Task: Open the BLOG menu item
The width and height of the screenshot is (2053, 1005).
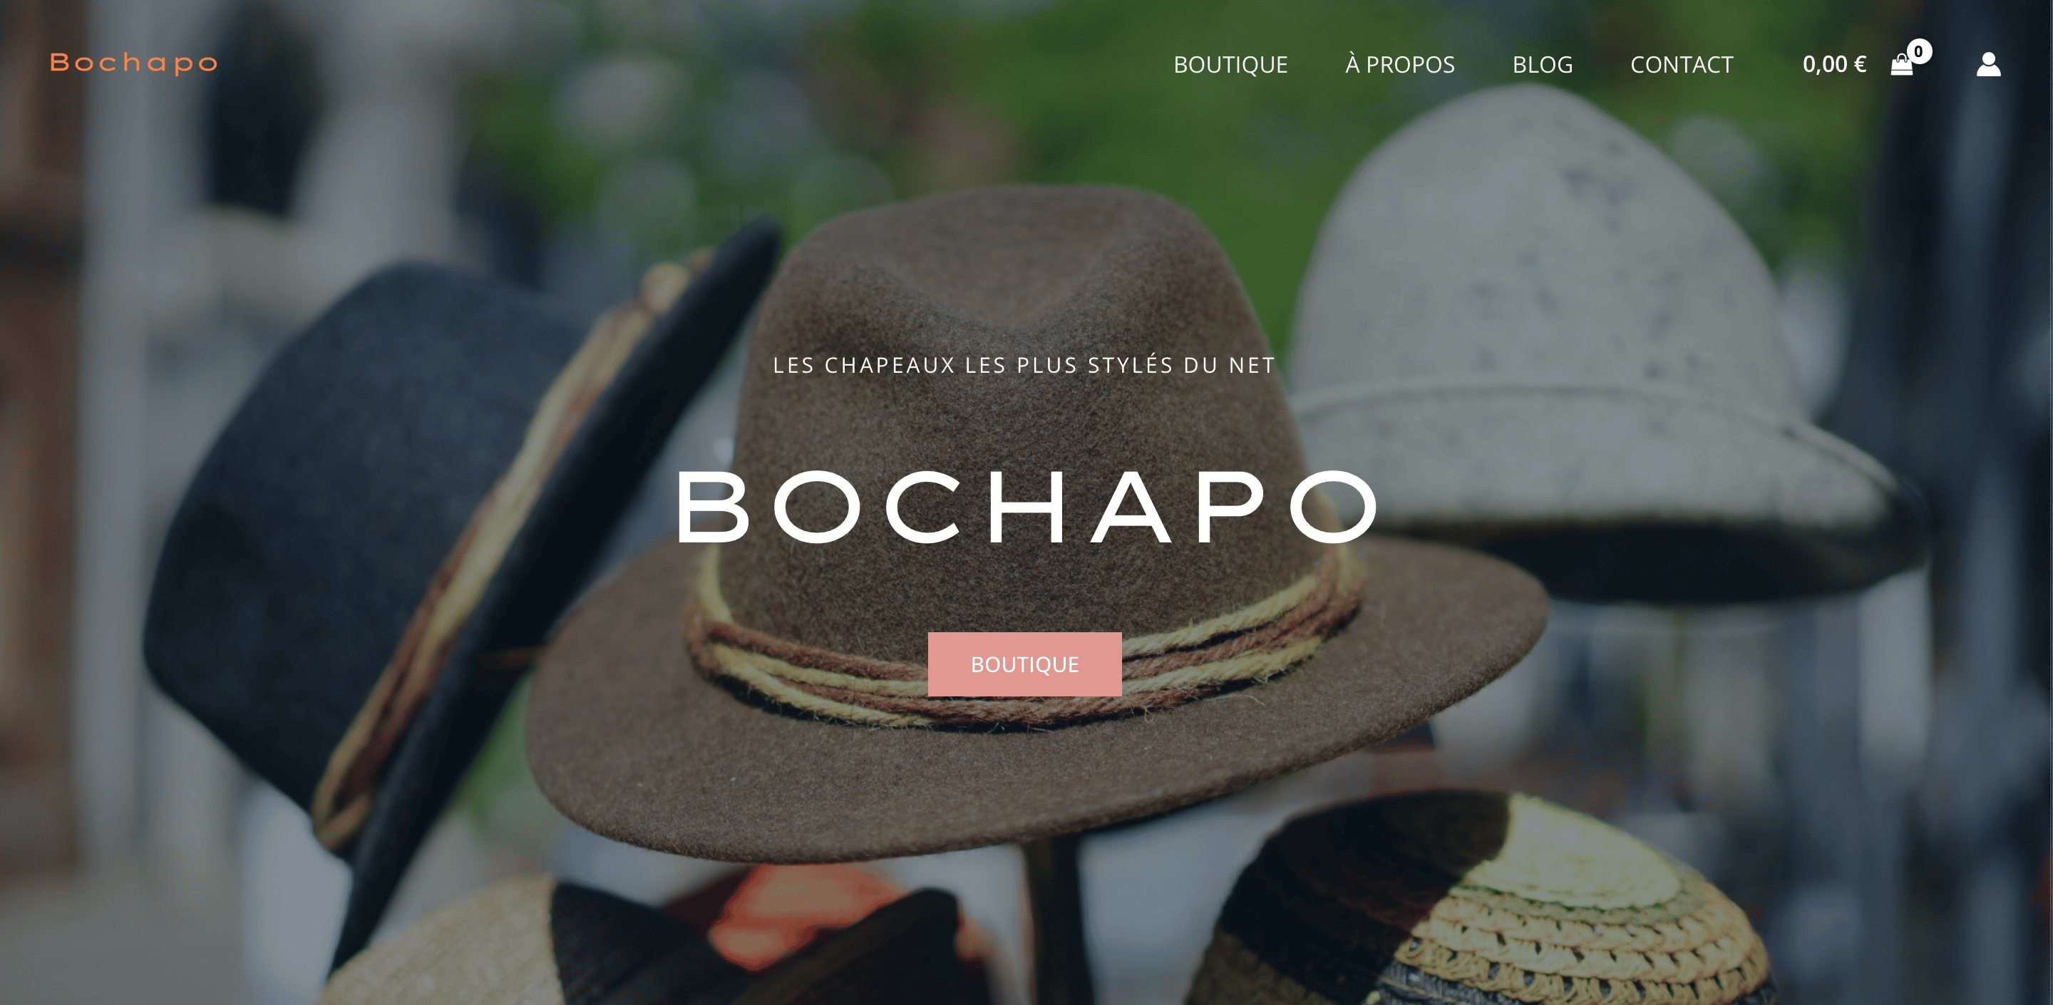Action: tap(1542, 65)
